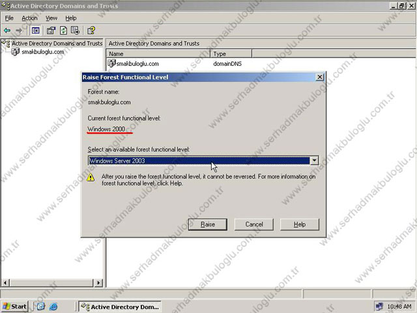The height and width of the screenshot is (313, 417).
Task: Open the Properties toolbar icon
Action: pos(51,31)
